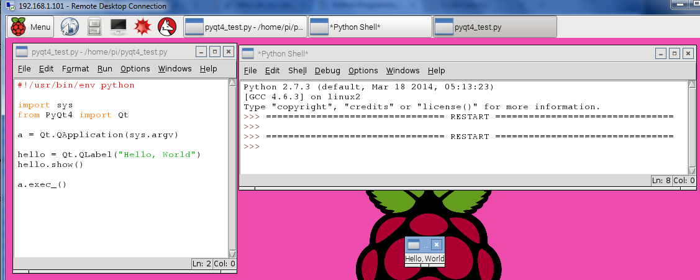Open the file manager cabinet icon

pyautogui.click(x=94, y=27)
